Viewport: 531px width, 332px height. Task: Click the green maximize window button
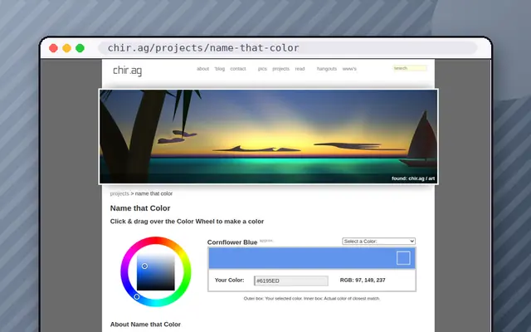80,48
